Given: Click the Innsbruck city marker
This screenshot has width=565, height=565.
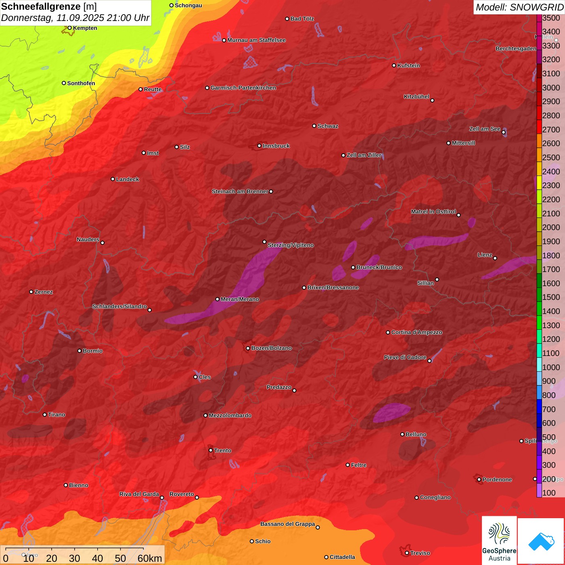Looking at the screenshot, I should tap(259, 146).
